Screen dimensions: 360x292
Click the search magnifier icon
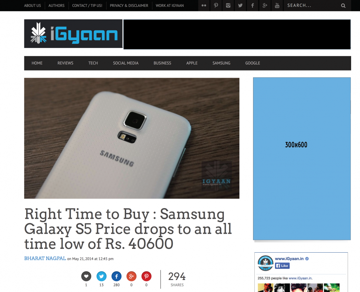click(343, 6)
